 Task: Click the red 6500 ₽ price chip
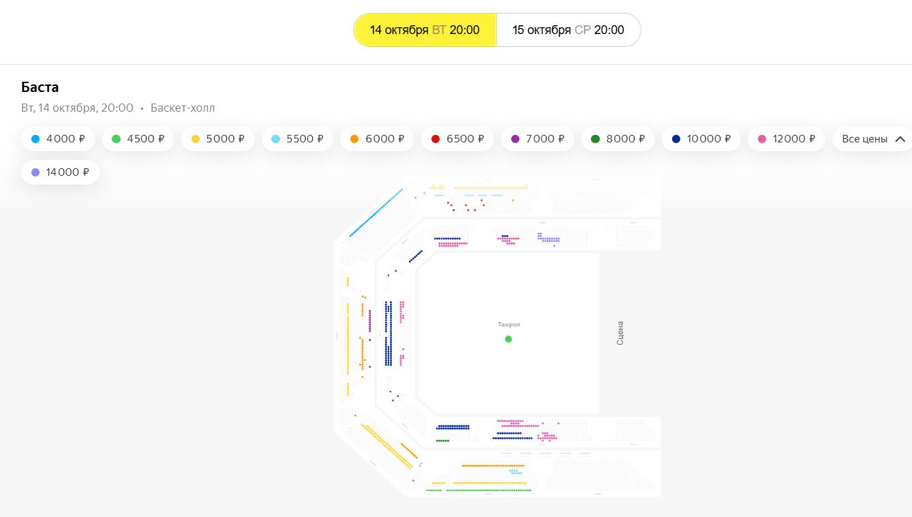458,139
